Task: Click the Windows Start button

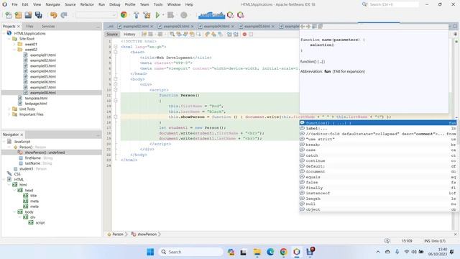Action: coord(150,252)
